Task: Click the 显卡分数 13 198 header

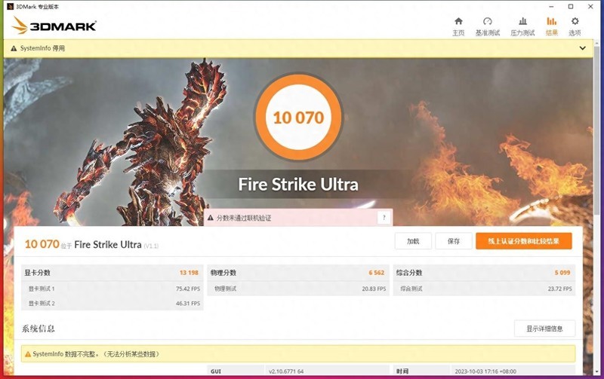Action: pyautogui.click(x=112, y=273)
